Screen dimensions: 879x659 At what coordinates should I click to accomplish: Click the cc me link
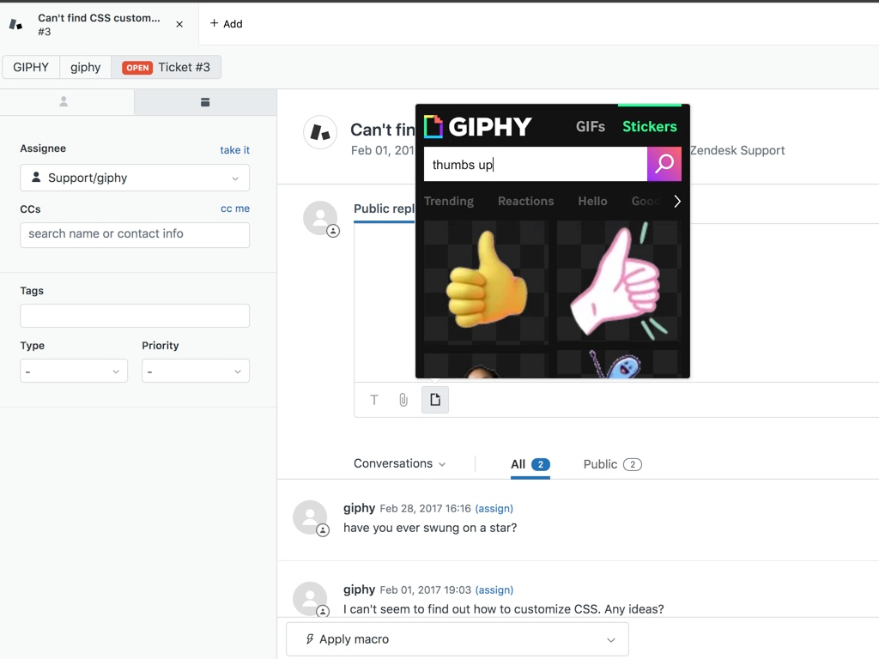tap(235, 208)
